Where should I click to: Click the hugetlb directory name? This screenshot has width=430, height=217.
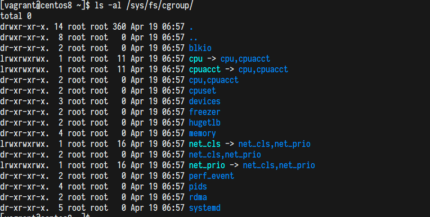(x=204, y=123)
